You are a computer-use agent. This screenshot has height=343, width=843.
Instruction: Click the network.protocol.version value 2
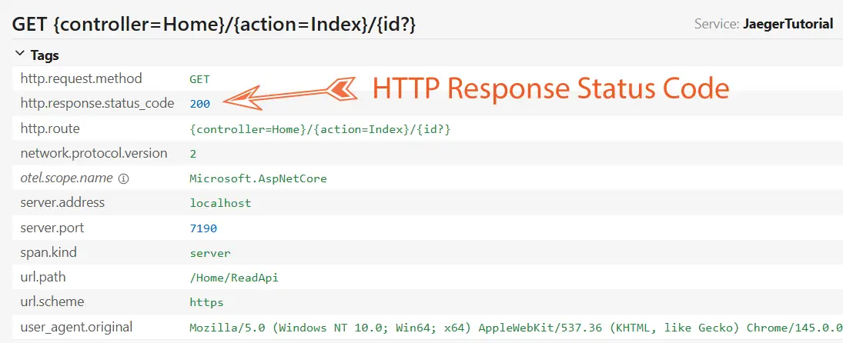pyautogui.click(x=193, y=154)
